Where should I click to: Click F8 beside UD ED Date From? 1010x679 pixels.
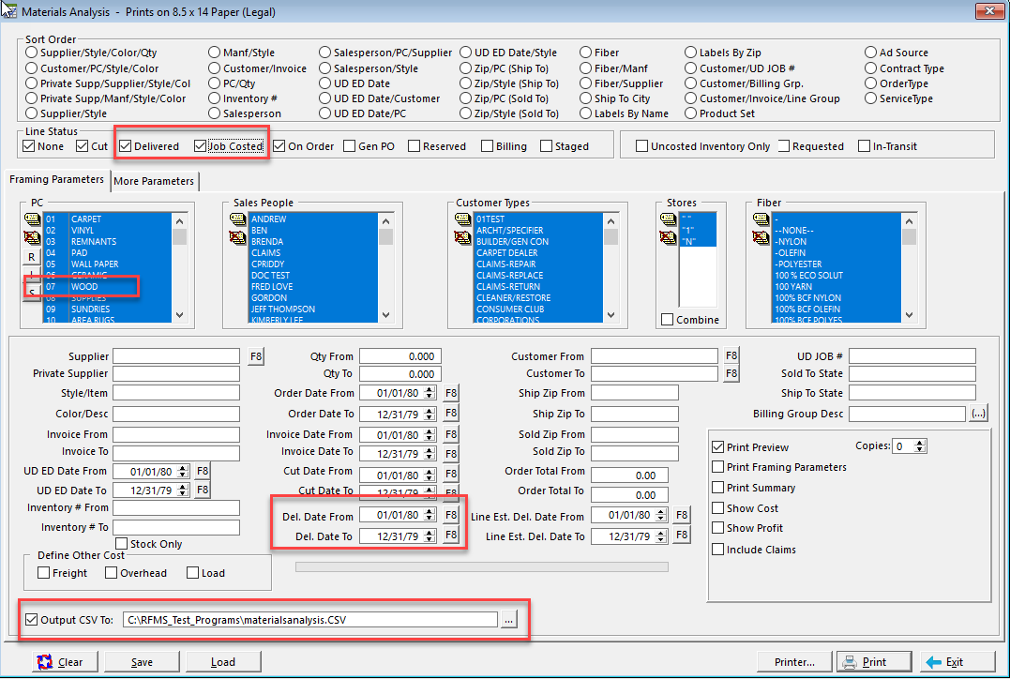[203, 472]
